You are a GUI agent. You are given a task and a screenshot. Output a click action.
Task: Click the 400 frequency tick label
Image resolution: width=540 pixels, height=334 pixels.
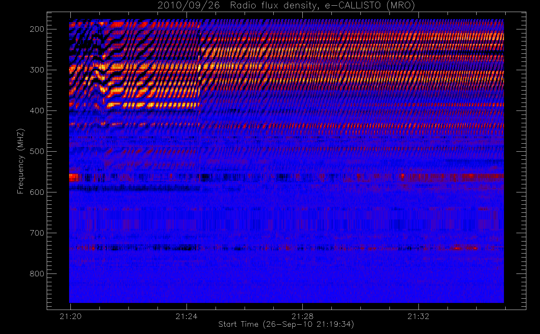[x=37, y=111]
